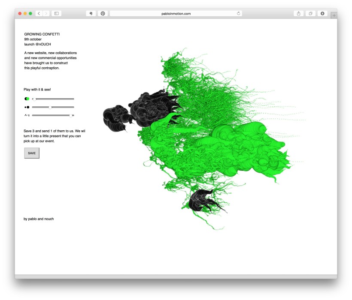Open a new tab with plus button
352x300 pixels.
coord(334,15)
